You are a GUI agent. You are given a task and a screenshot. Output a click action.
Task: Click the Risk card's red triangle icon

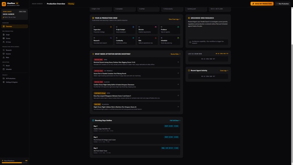(x=156, y=38)
